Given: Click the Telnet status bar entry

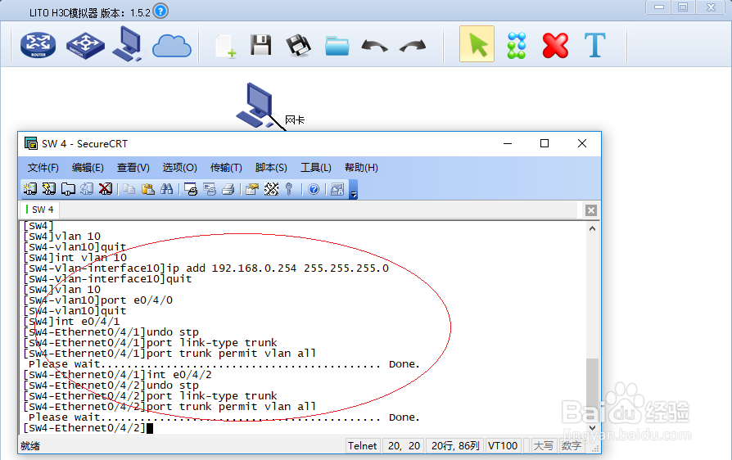Looking at the screenshot, I should coord(362,446).
